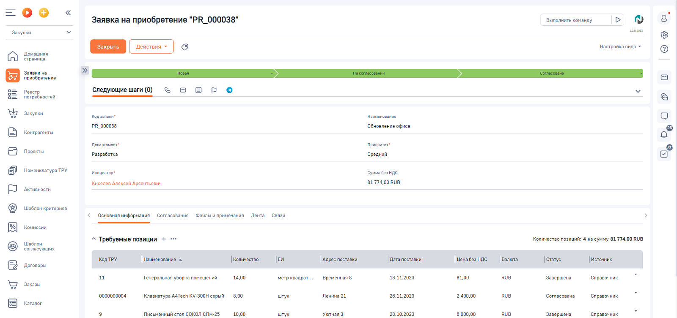Image resolution: width=677 pixels, height=318 pixels.
Task: Collapse the Требуемые позиции section
Action: pyautogui.click(x=94, y=239)
